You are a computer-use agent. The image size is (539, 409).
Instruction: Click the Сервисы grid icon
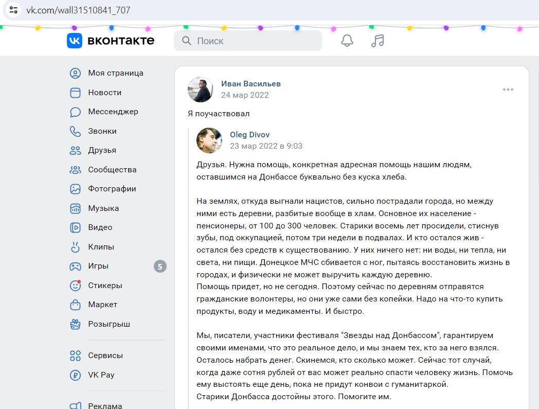[75, 355]
